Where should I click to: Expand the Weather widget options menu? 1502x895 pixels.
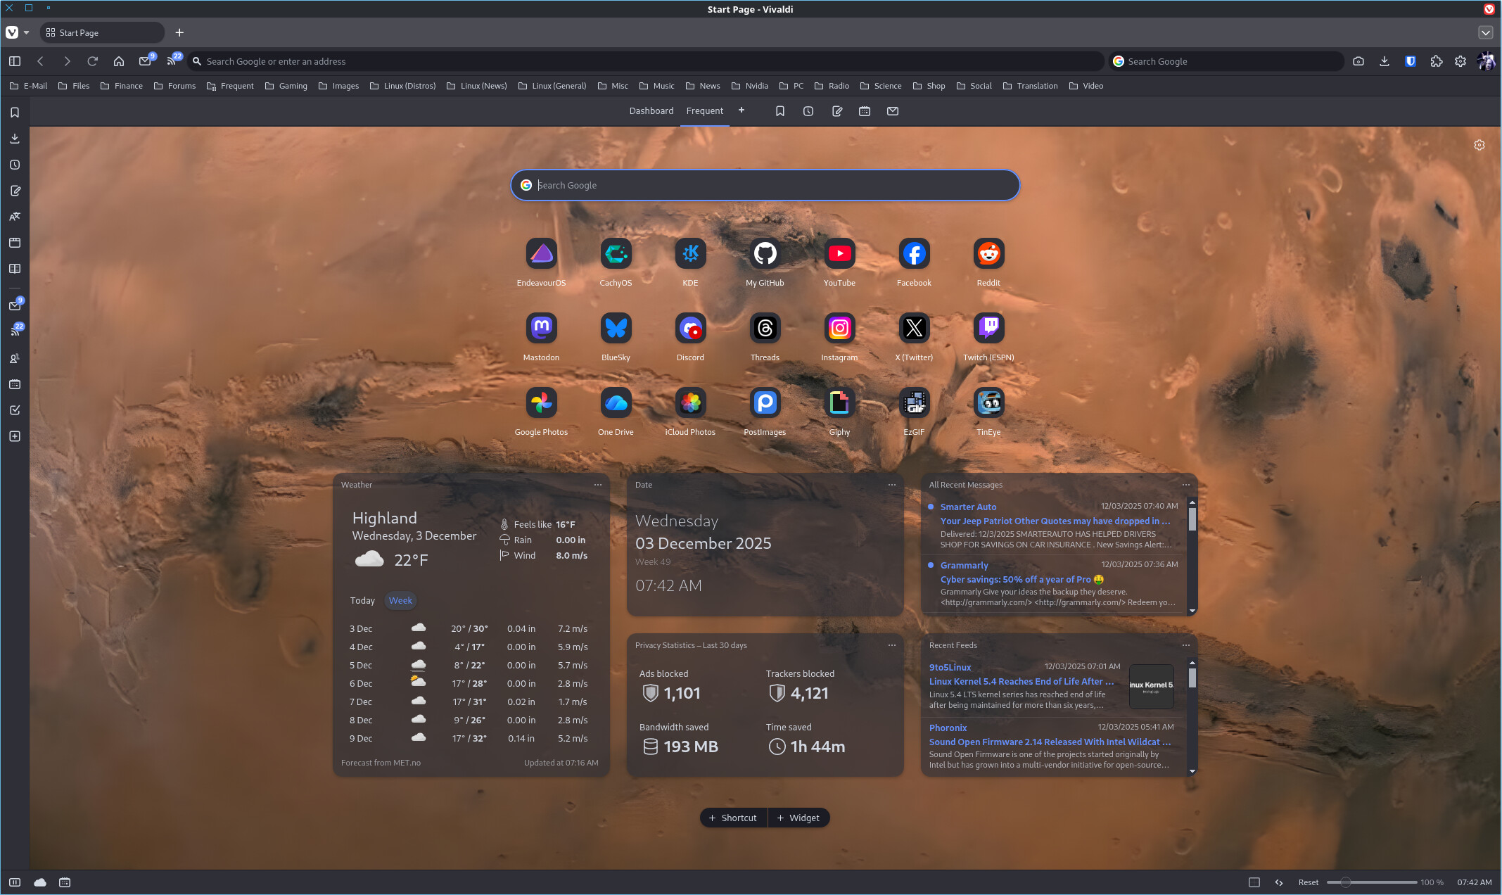pos(598,485)
